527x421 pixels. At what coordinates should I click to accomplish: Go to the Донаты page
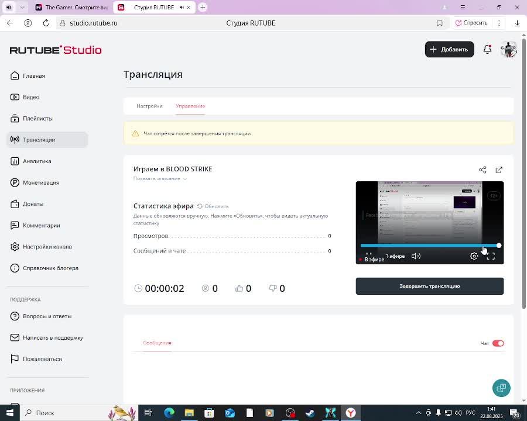click(x=26, y=204)
